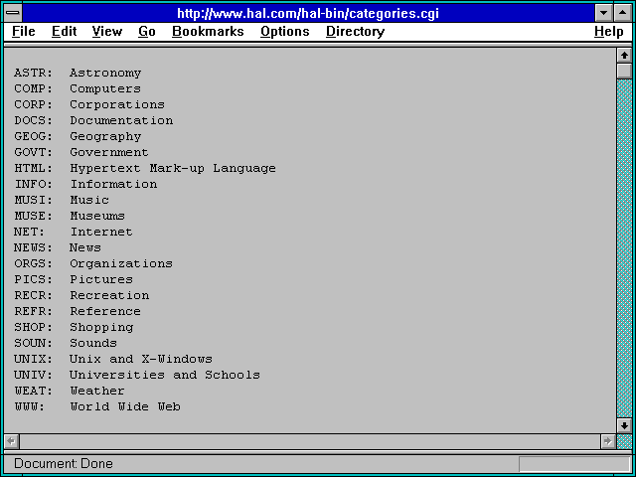The image size is (636, 477).
Task: Click the horizontal scrollbar right arrow
Action: pos(607,441)
